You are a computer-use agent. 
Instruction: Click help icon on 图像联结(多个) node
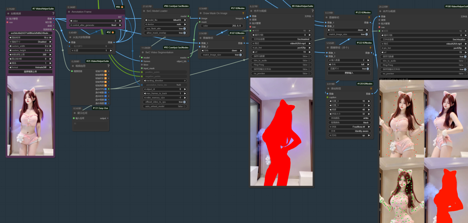[x=370, y=48]
